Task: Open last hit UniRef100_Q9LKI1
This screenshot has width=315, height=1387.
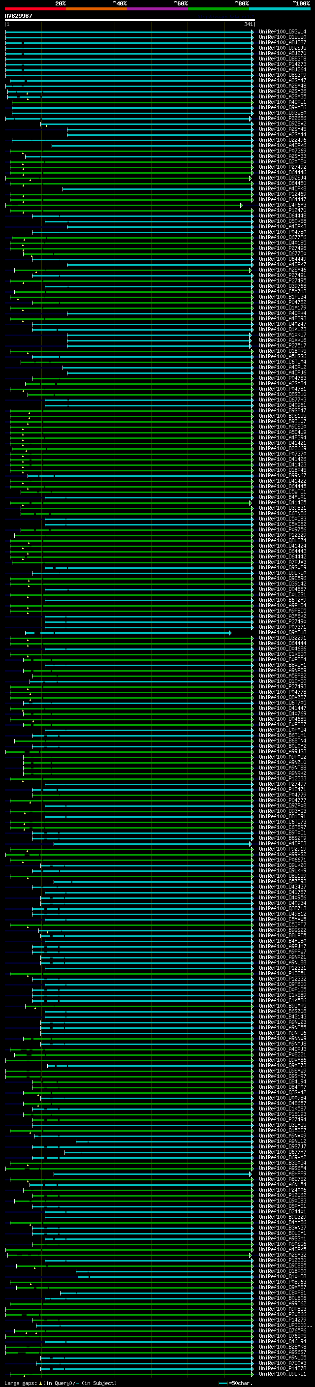Action: (x=283, y=1374)
